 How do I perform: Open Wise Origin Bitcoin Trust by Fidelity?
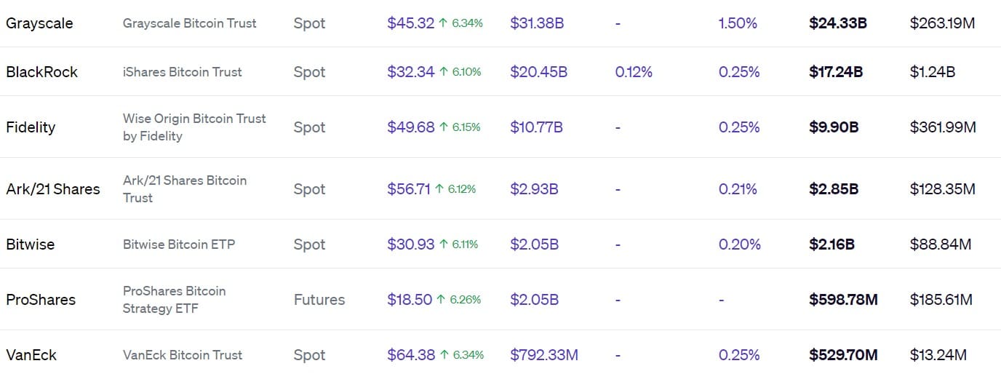pos(194,127)
